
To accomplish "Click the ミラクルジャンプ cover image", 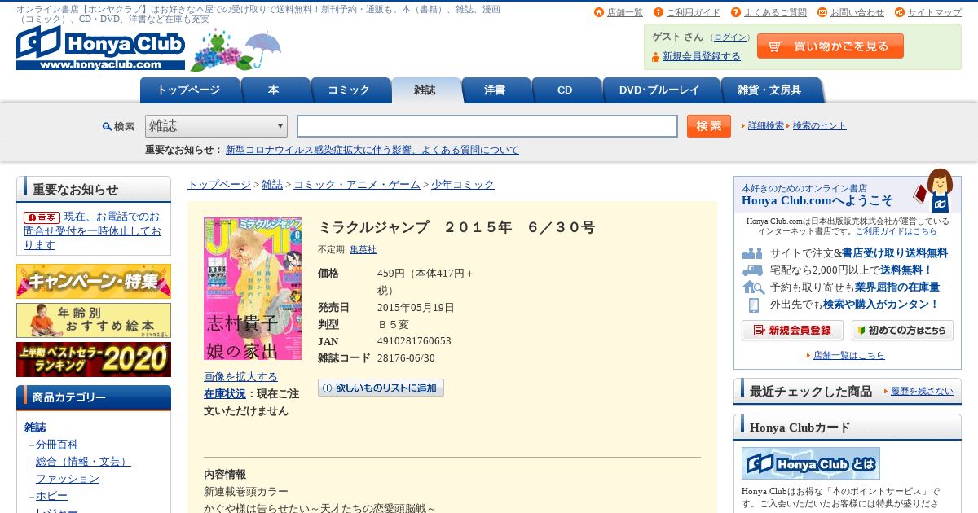I will coord(253,288).
